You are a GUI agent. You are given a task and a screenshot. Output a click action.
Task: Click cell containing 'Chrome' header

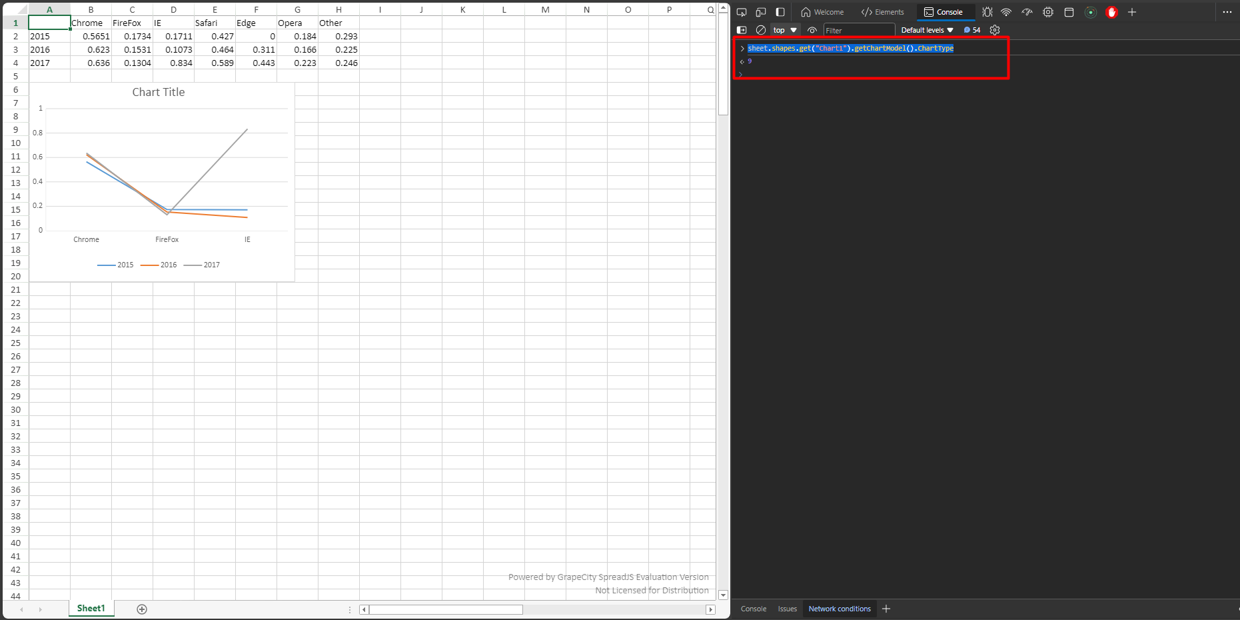coord(91,23)
